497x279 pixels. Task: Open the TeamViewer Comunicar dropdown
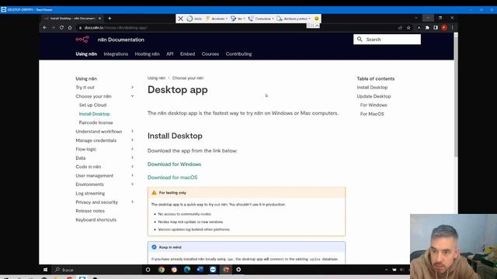click(x=261, y=19)
